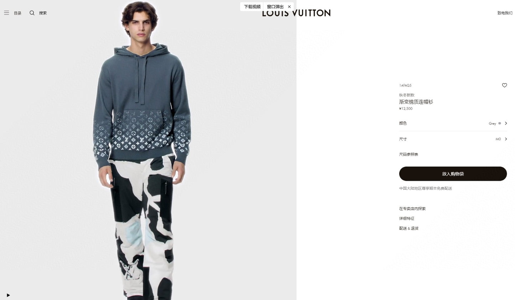Screen dimensions: 515x300
Task: Click 窗口弹出 pop-out window button
Action: coord(275,7)
